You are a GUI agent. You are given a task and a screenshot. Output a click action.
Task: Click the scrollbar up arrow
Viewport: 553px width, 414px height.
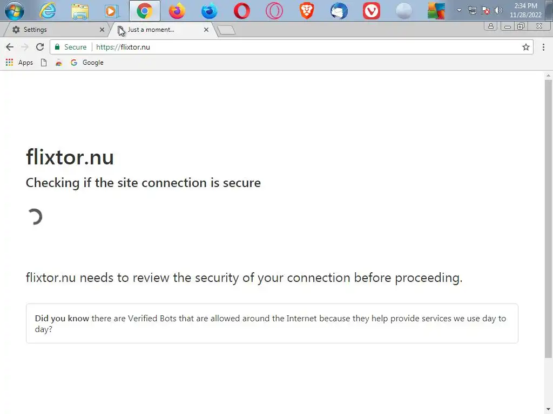pyautogui.click(x=548, y=75)
